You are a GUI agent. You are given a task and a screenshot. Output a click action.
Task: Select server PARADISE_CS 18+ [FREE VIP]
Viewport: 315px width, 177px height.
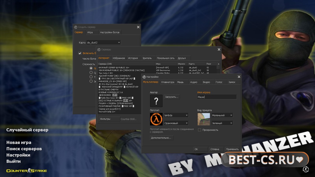tap(119, 81)
